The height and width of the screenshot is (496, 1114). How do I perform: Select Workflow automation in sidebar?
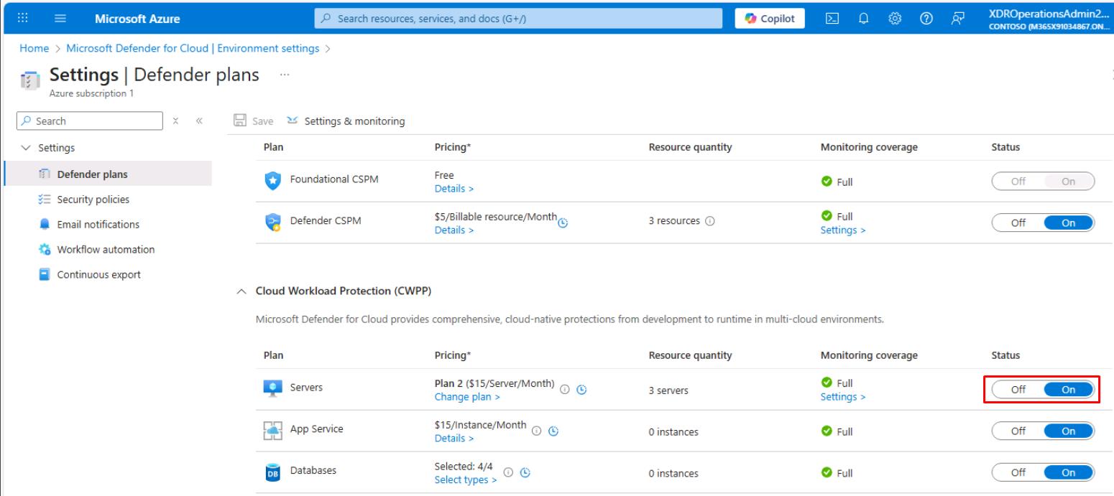point(105,249)
